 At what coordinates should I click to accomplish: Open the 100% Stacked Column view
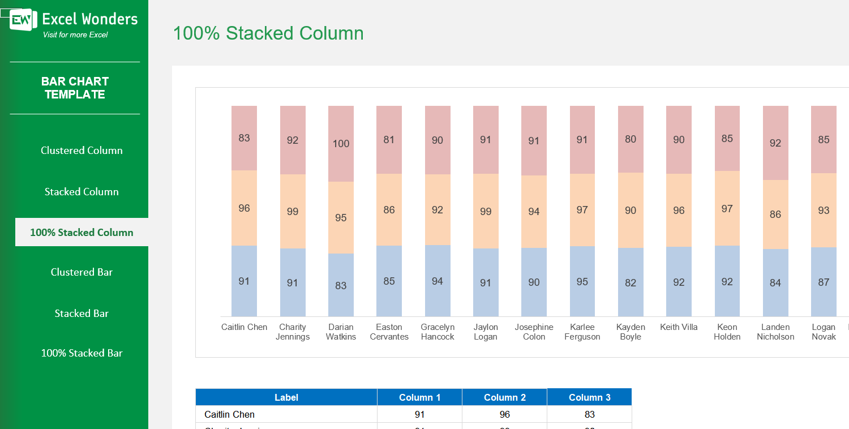tap(82, 232)
